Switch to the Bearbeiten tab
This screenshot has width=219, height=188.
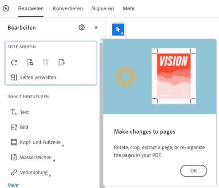coord(31,8)
